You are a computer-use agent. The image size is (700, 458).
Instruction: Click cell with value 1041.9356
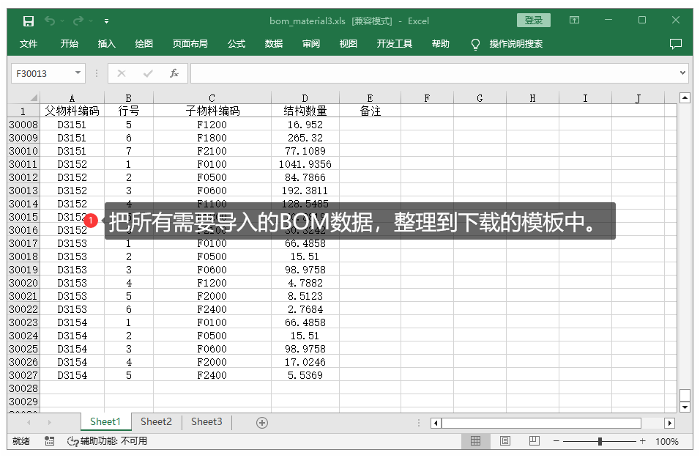pyautogui.click(x=305, y=164)
